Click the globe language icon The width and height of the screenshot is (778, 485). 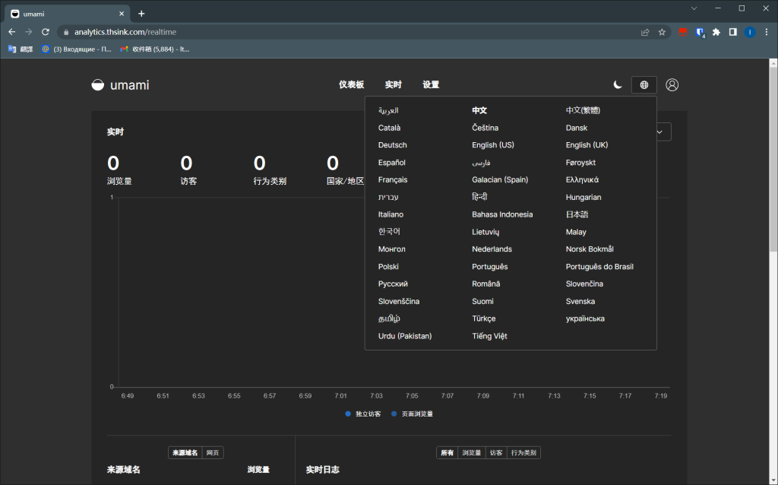pyautogui.click(x=644, y=84)
